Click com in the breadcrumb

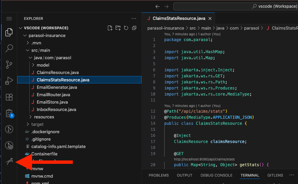point(234,28)
